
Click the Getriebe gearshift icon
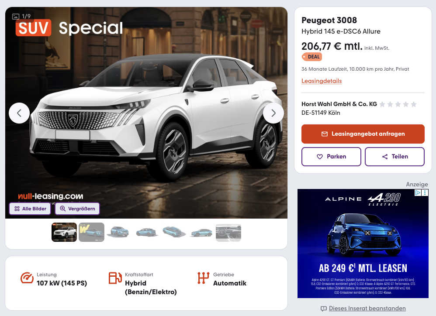tap(203, 278)
